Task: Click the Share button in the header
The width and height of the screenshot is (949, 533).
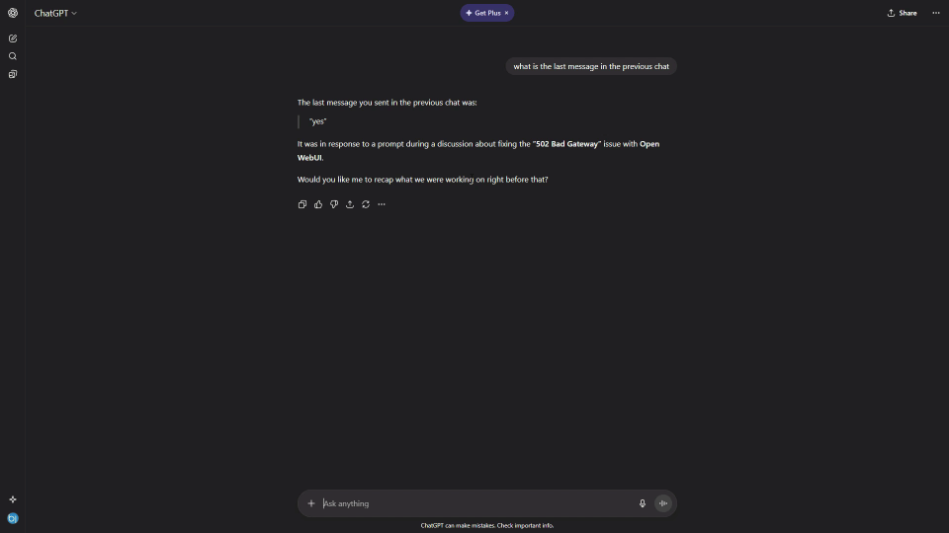Action: 902,13
